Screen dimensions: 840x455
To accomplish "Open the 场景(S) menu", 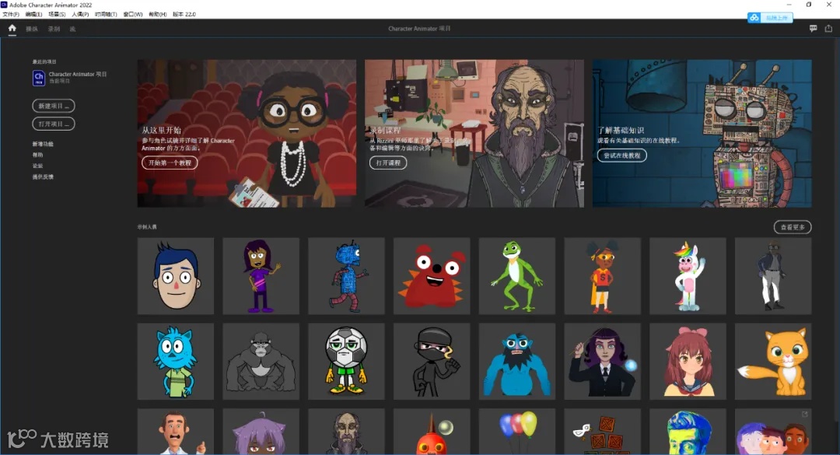I will point(57,14).
